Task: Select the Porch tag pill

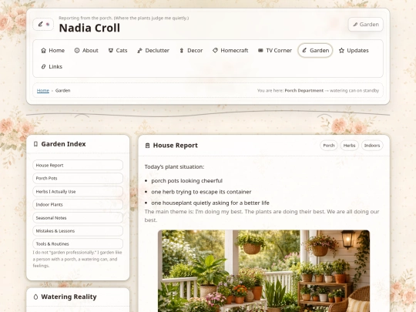Action: click(x=329, y=146)
